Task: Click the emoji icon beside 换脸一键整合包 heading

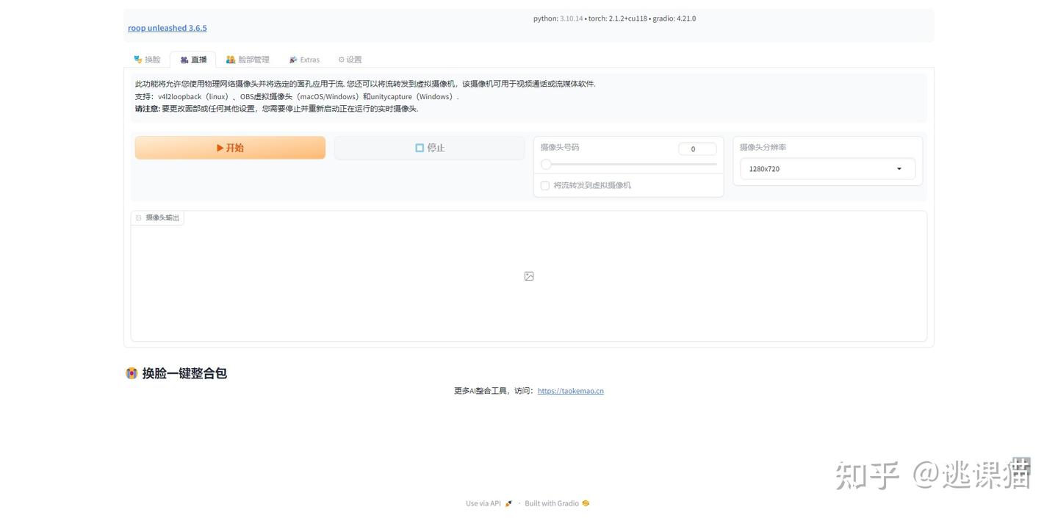Action: [132, 373]
